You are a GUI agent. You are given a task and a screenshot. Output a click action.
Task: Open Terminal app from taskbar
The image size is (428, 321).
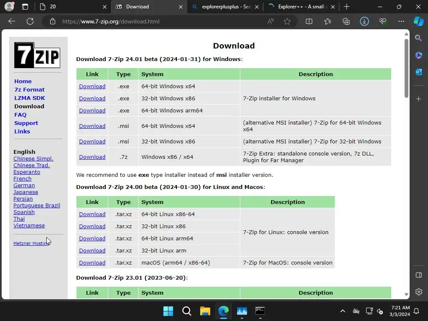tap(260, 311)
